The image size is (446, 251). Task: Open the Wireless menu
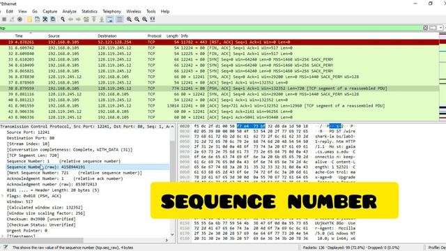(134, 11)
